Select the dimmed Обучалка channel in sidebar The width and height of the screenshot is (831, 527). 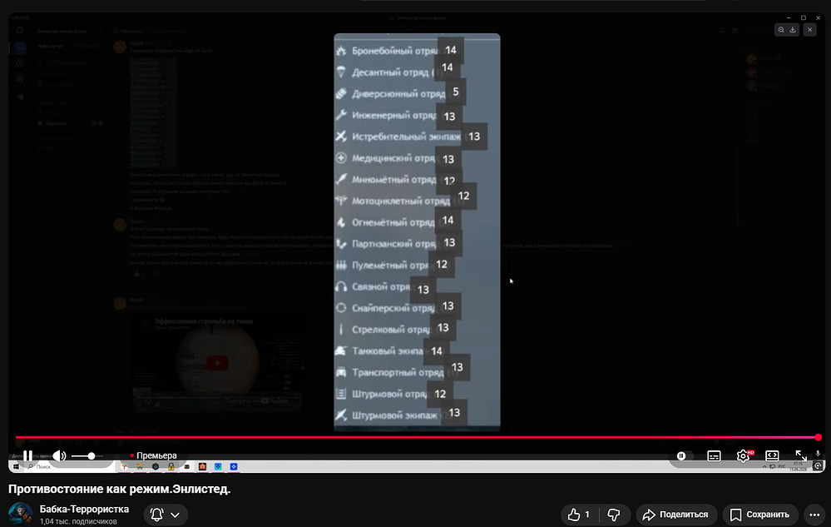[x=57, y=123]
